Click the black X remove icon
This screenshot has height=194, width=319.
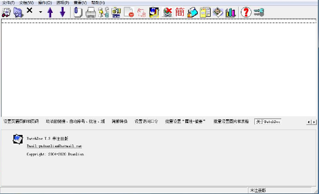point(30,10)
